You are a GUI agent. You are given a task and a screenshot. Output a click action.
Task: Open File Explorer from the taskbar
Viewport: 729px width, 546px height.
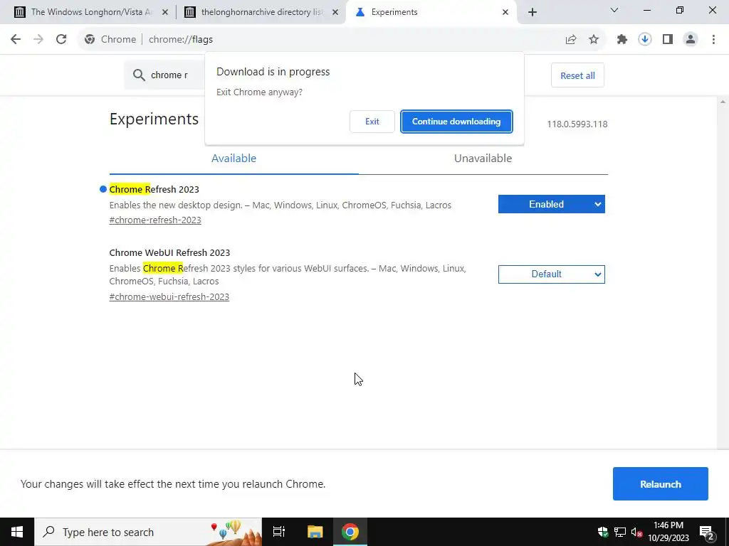click(x=315, y=532)
